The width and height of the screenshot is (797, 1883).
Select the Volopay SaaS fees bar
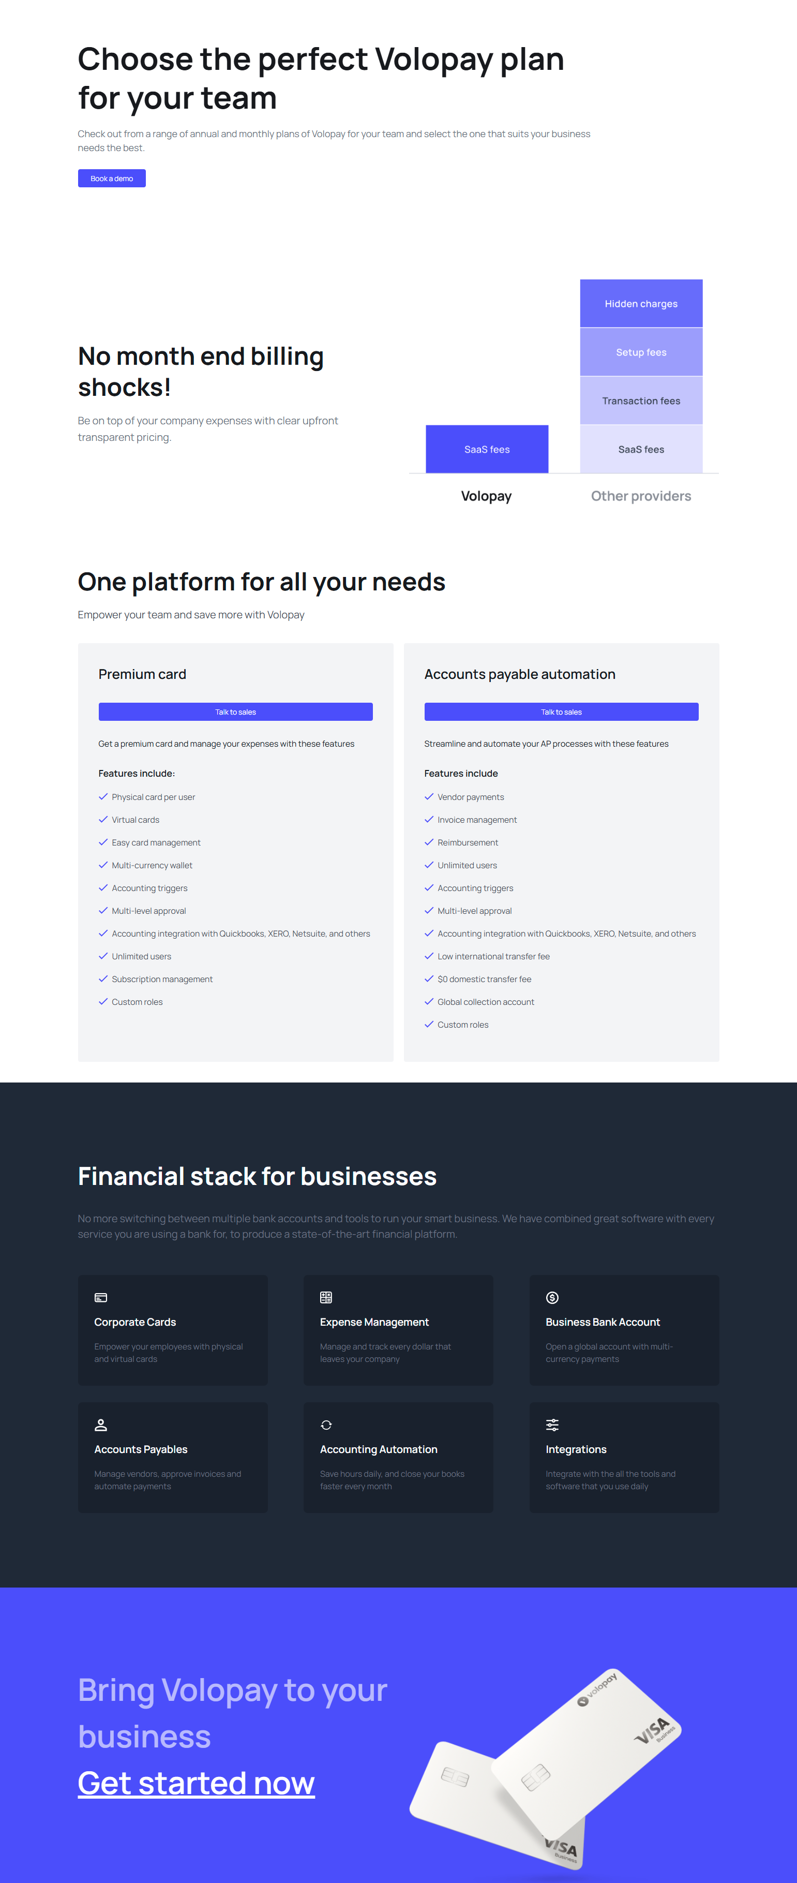[x=487, y=448]
